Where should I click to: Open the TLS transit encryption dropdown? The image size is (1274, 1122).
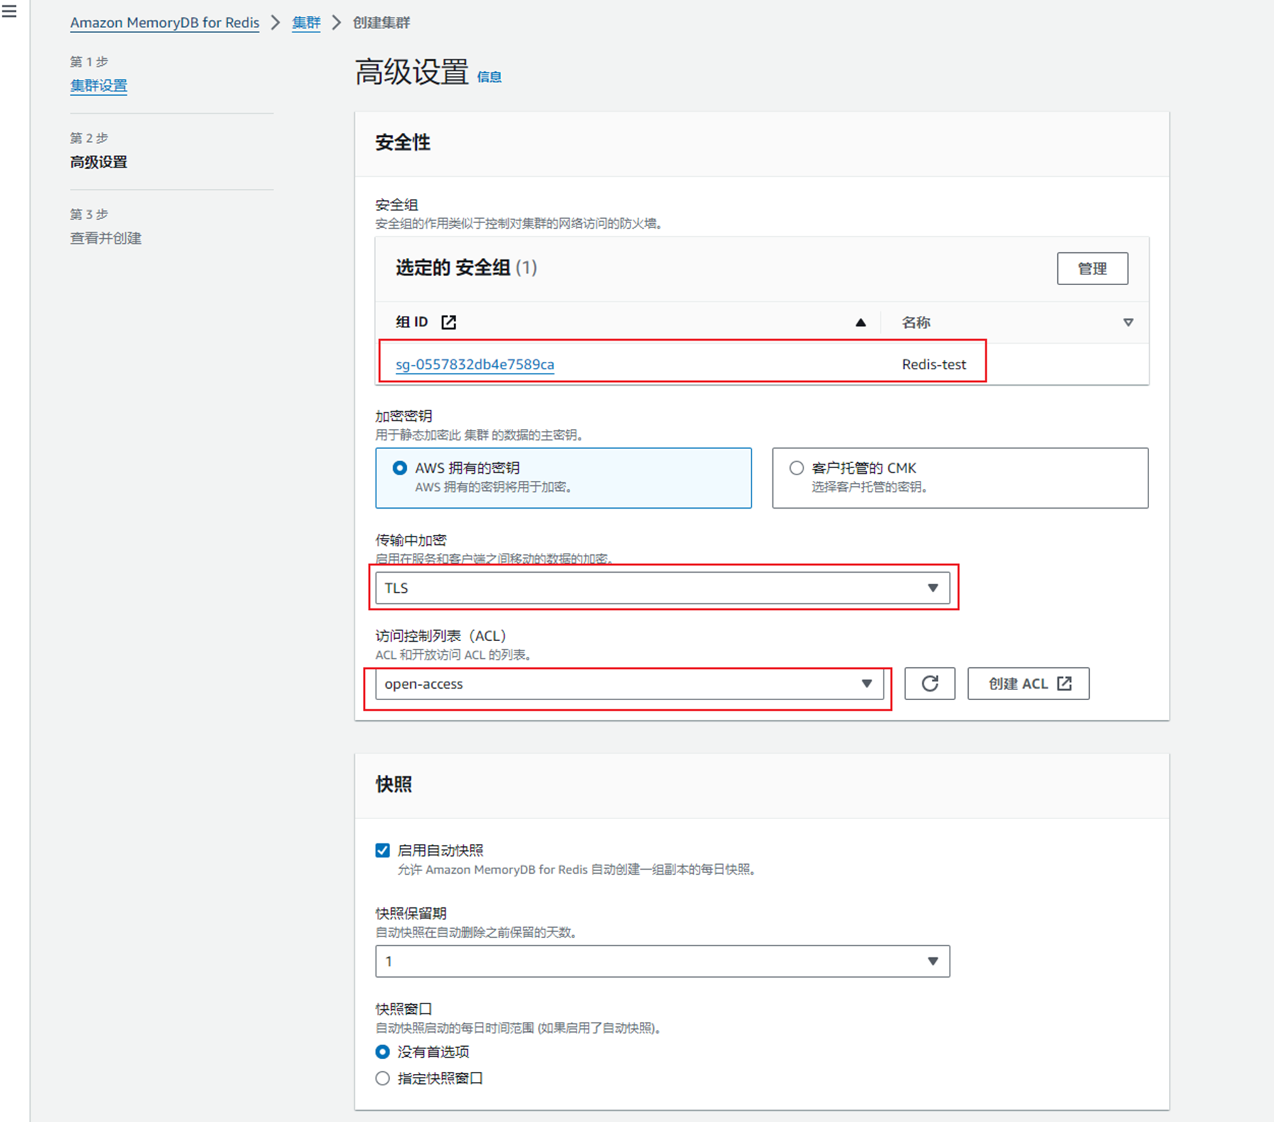tap(662, 588)
